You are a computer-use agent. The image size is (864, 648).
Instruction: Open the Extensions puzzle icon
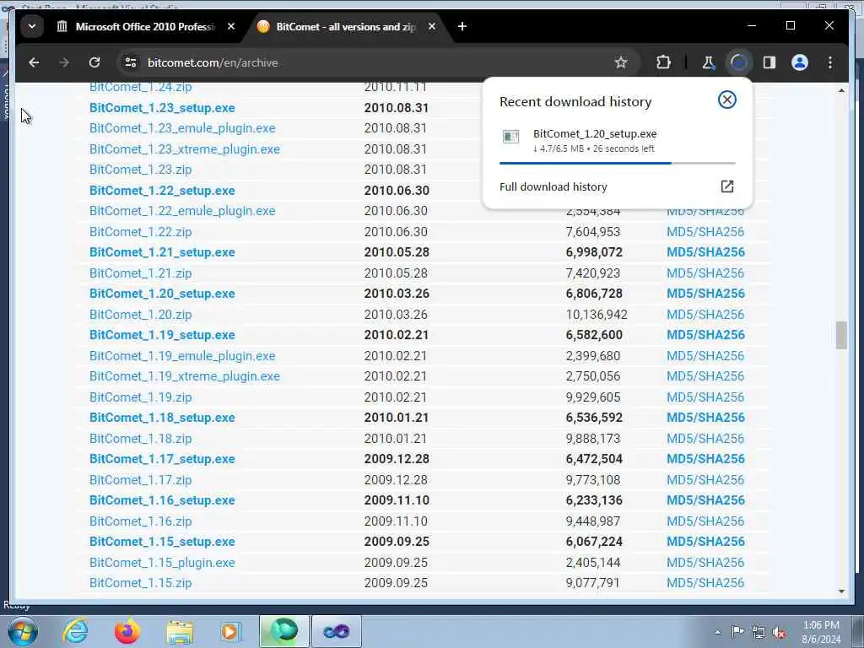pyautogui.click(x=663, y=62)
